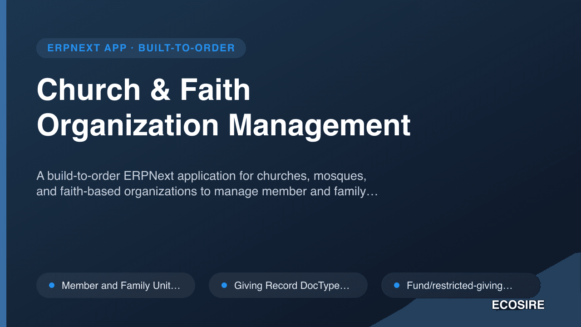Image resolution: width=581 pixels, height=327 pixels.
Task: Click the 'A build-to-order ERPNext application' description line
Action: point(201,175)
